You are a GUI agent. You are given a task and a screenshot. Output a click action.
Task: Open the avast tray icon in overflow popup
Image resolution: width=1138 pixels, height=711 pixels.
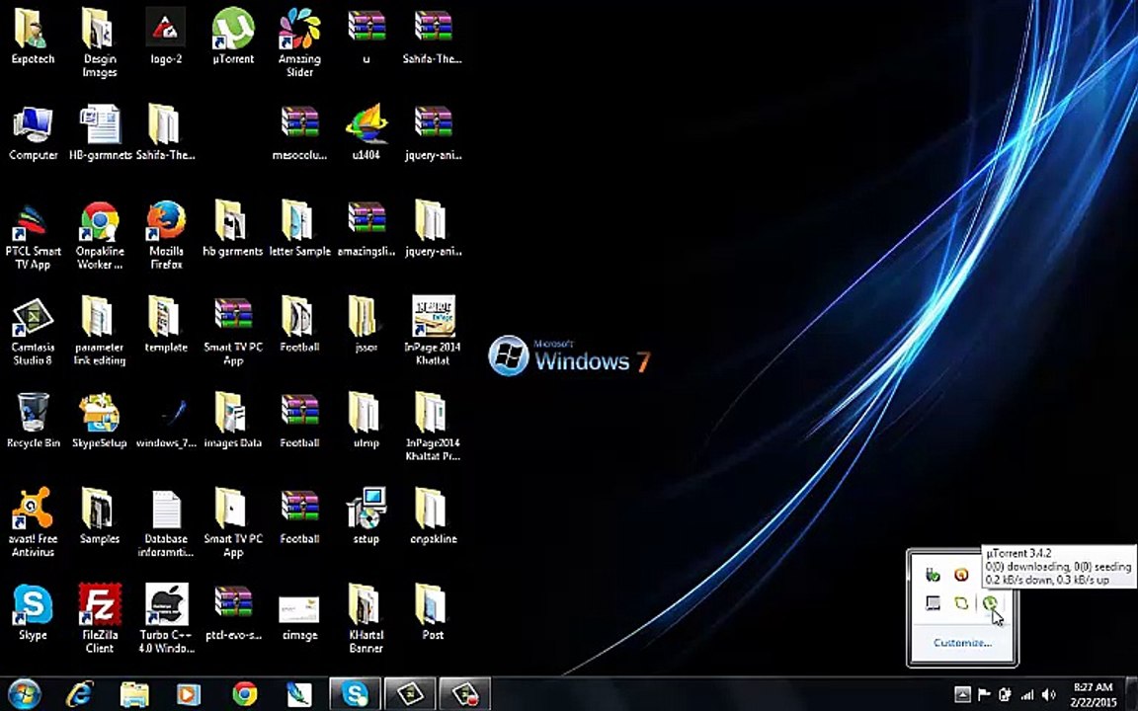coord(961,575)
